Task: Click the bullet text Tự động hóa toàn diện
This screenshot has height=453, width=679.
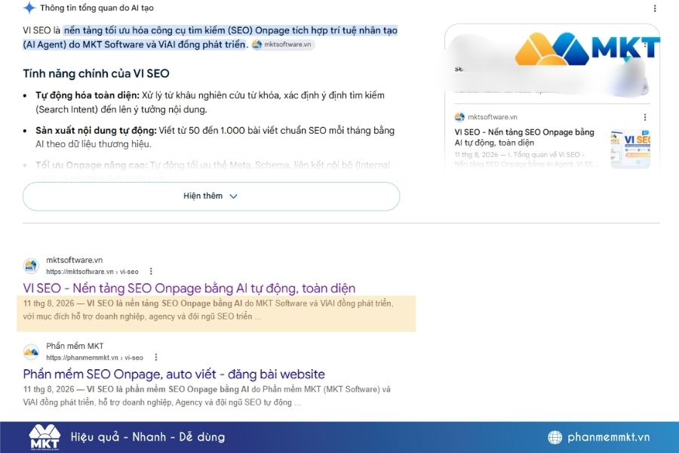Action: pyautogui.click(x=88, y=95)
